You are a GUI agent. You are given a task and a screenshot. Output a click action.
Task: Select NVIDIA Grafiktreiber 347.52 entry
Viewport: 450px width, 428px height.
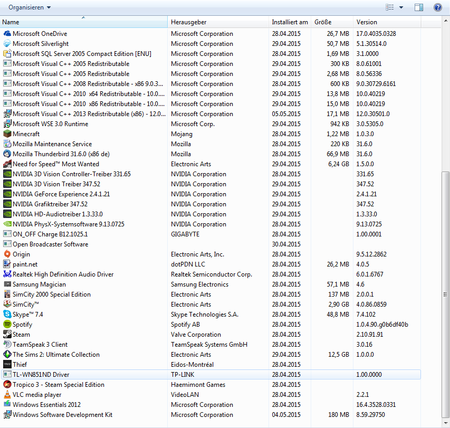[x=211, y=204]
